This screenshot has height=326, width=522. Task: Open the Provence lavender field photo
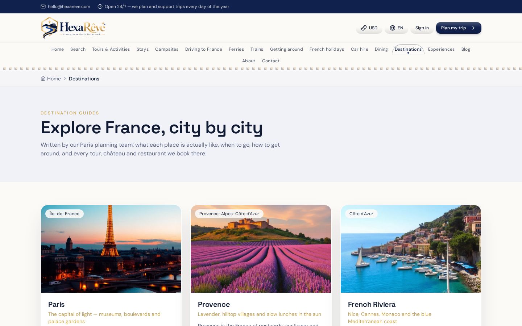[261, 249]
